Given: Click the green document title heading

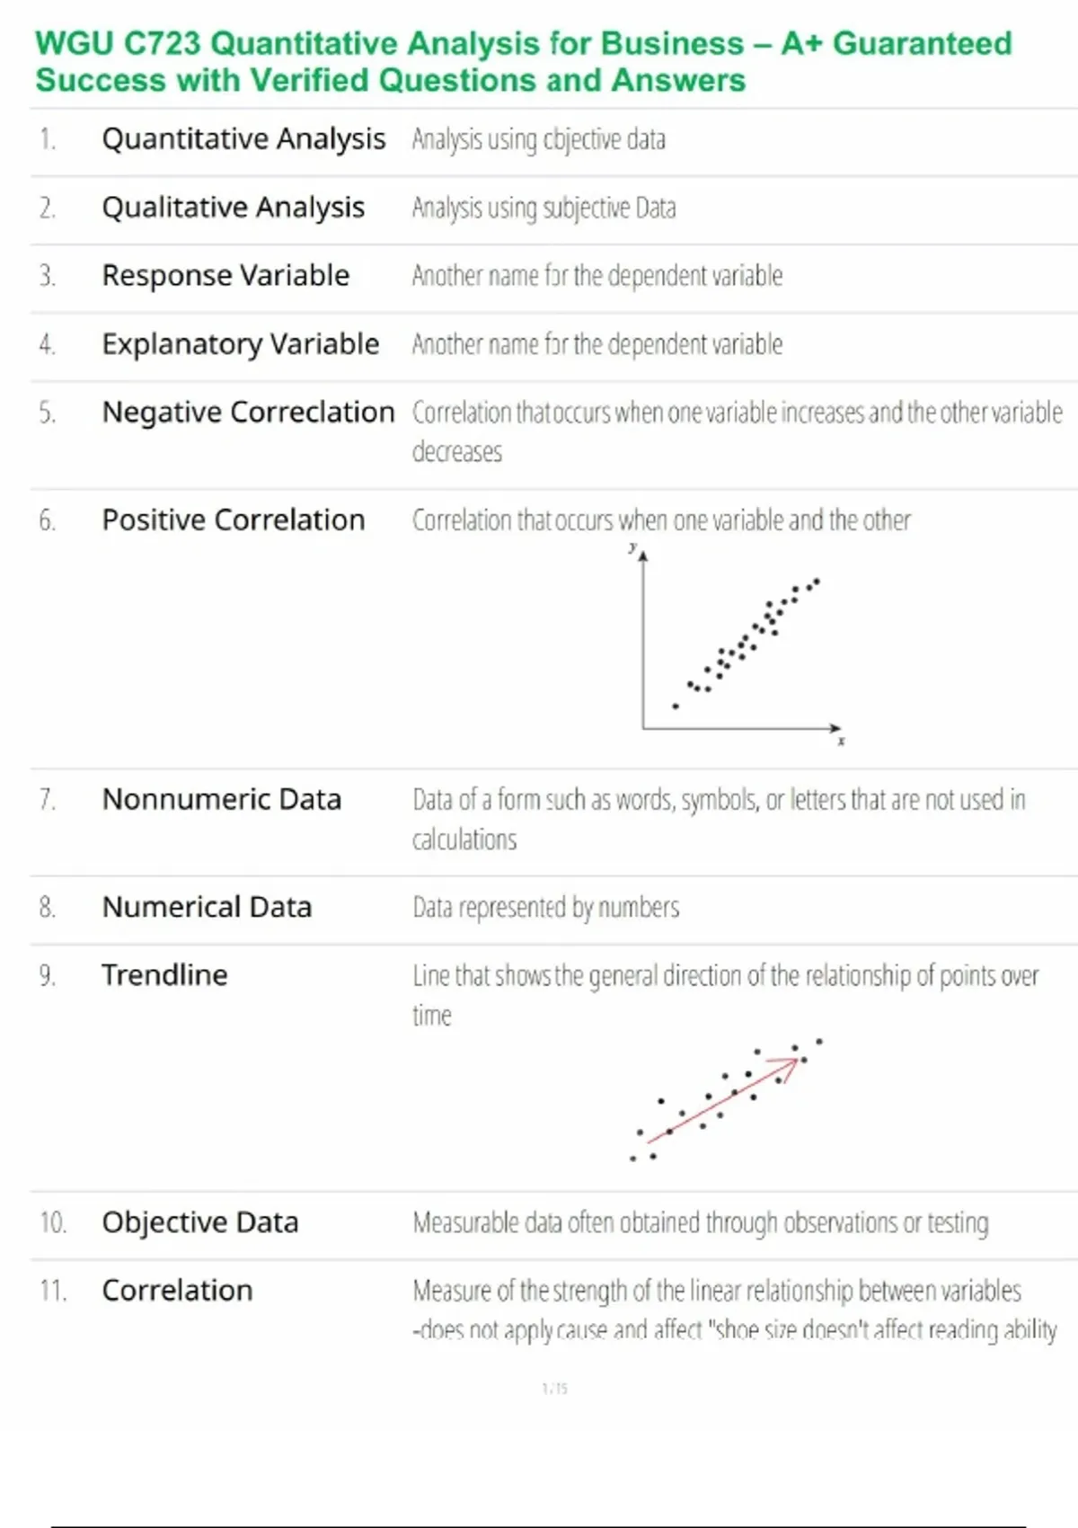Looking at the screenshot, I should point(523,61).
